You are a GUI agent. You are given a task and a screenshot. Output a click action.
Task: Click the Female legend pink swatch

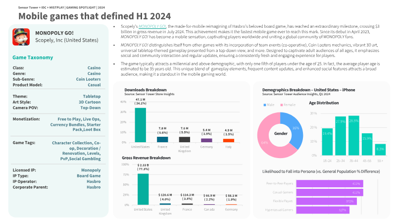pos(281,105)
